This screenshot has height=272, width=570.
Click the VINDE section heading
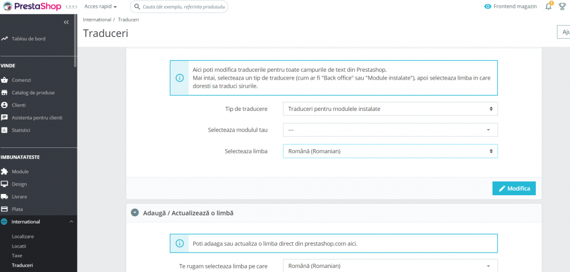(8, 65)
